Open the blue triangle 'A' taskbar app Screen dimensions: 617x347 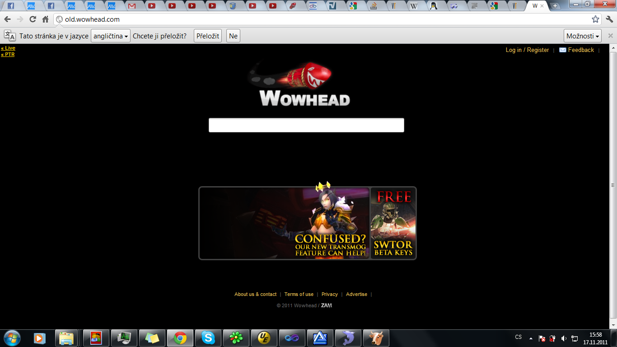pyautogui.click(x=320, y=338)
